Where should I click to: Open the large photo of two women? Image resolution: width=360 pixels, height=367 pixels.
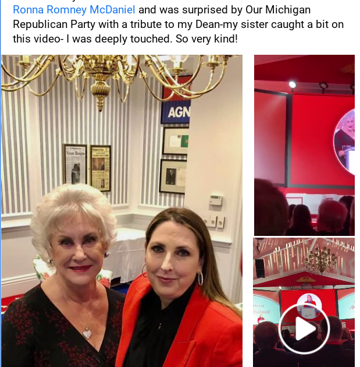[x=122, y=211]
